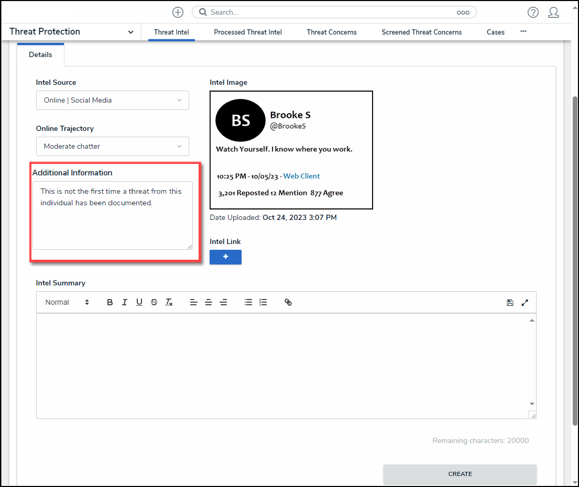Image resolution: width=579 pixels, height=487 pixels.
Task: Expand the Intel Summary editor fullscreen
Action: point(525,302)
